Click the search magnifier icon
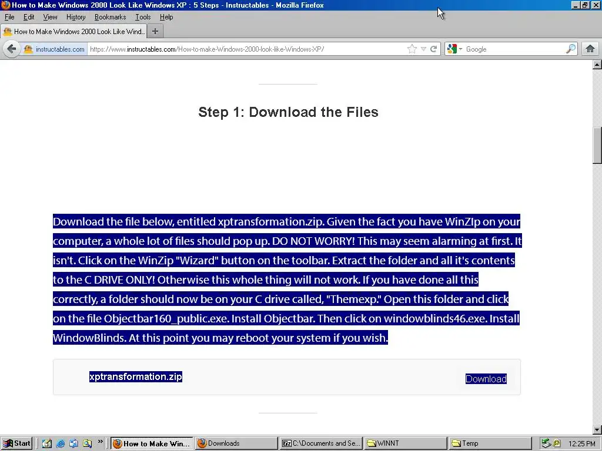Screen dimensions: 602x451 (570, 49)
